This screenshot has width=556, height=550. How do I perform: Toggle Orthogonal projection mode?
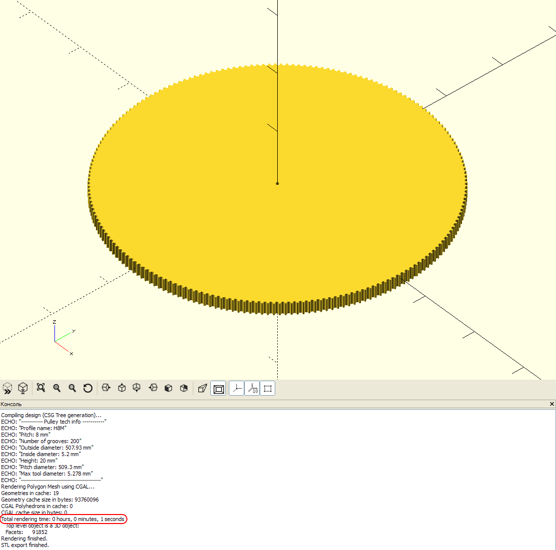(x=218, y=389)
